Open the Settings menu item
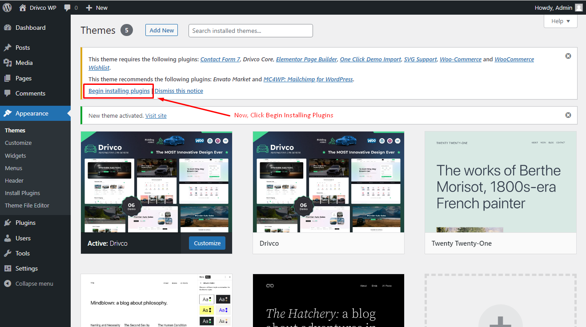The image size is (586, 327). (x=35, y=268)
